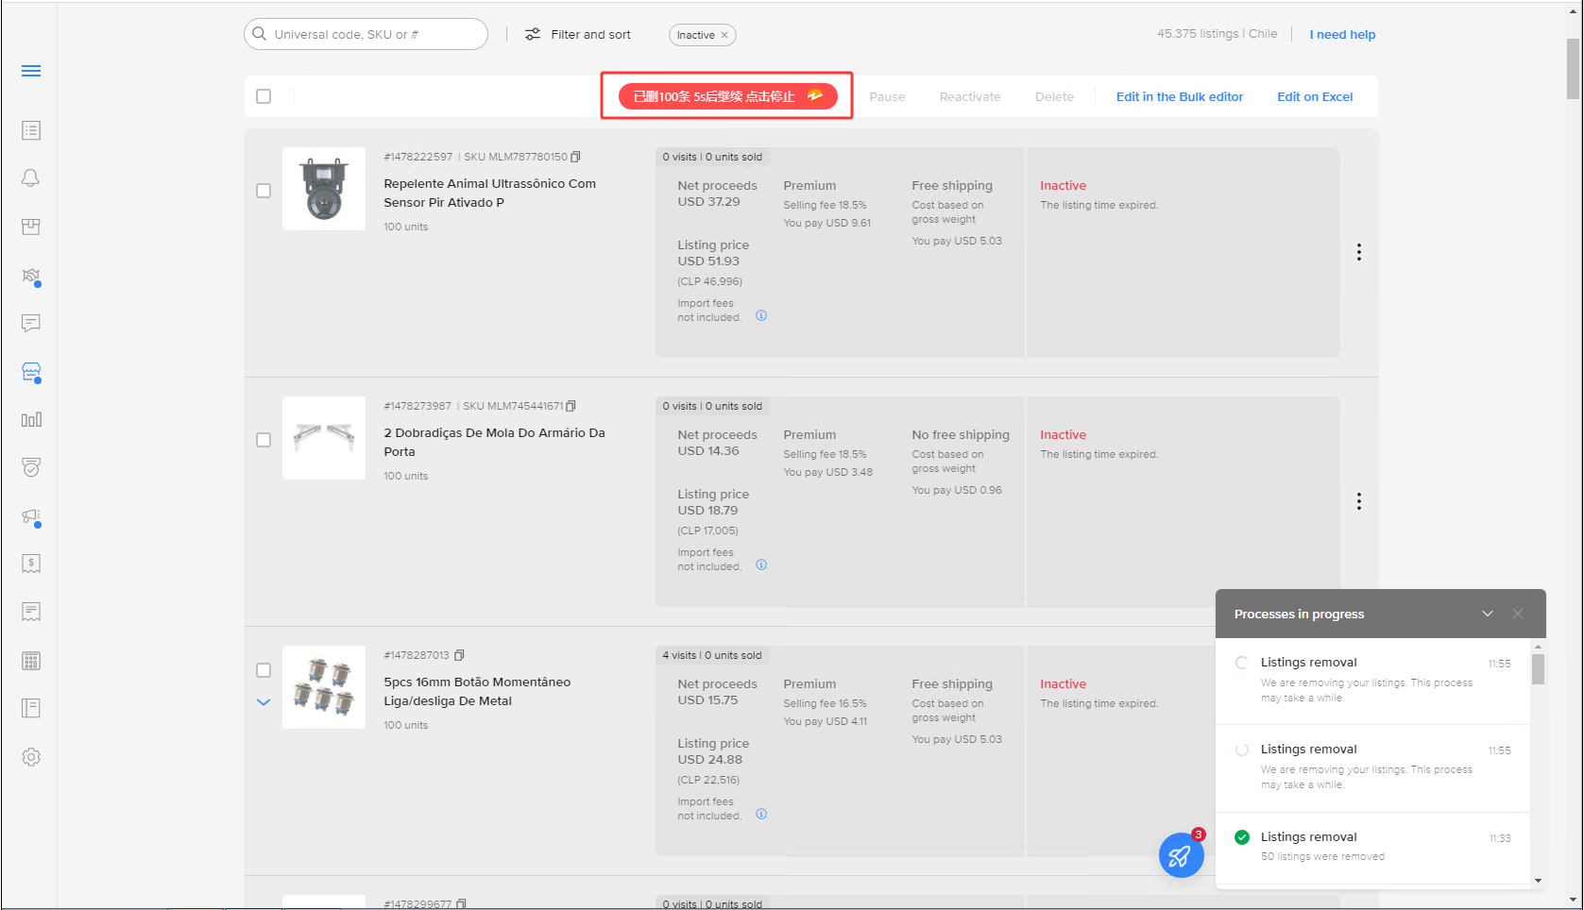Expand variations of 5pcs 16mm Botão listing
The height and width of the screenshot is (910, 1584).
(x=264, y=702)
